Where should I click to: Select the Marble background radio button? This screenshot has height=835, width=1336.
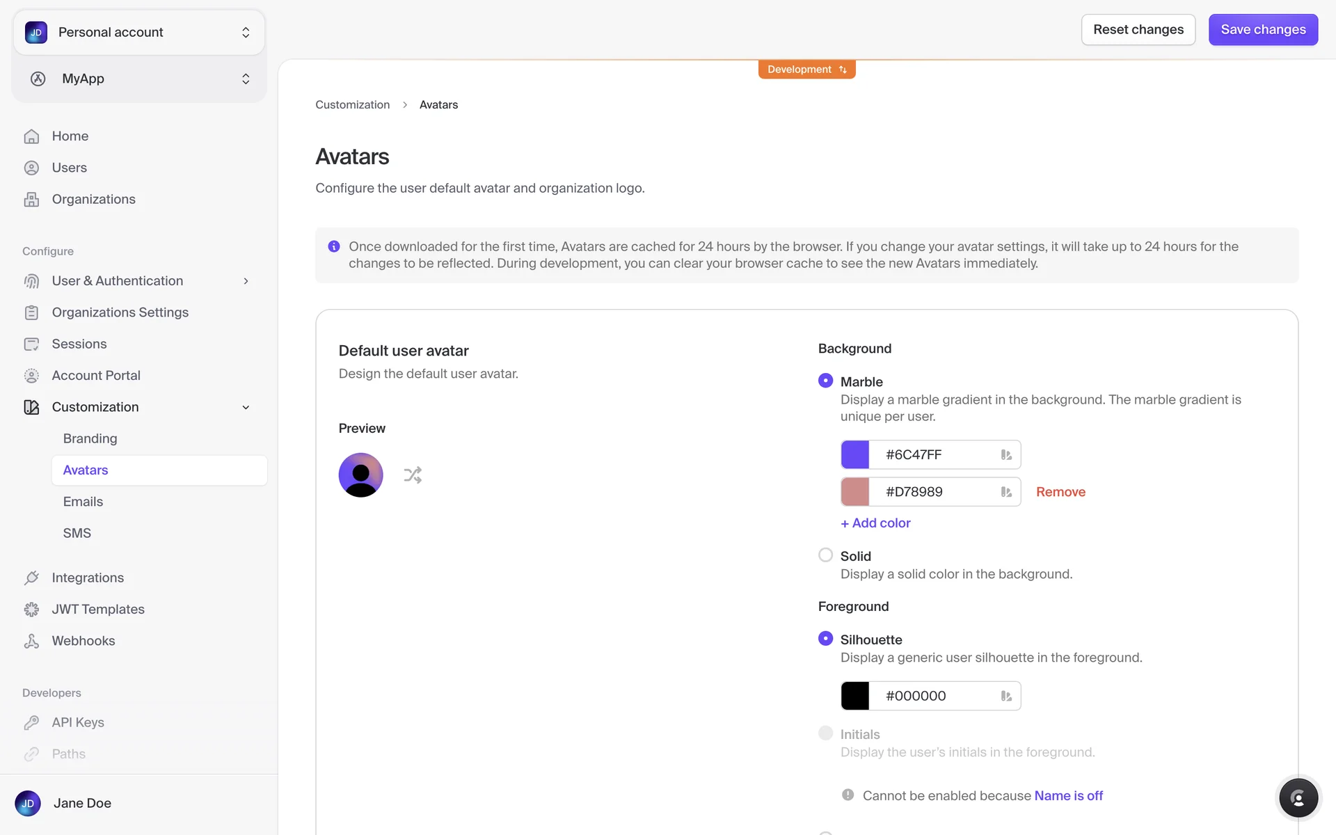[x=825, y=381]
